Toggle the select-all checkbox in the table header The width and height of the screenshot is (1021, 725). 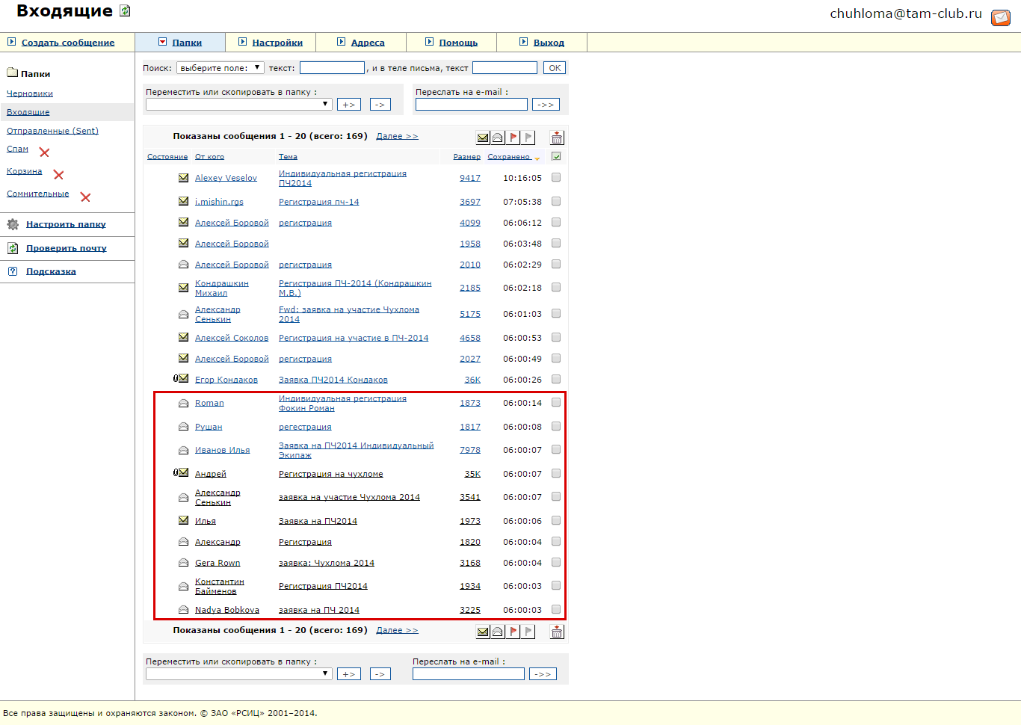pyautogui.click(x=556, y=156)
